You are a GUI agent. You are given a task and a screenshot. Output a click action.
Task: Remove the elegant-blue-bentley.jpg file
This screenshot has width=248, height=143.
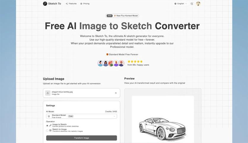point(116,93)
